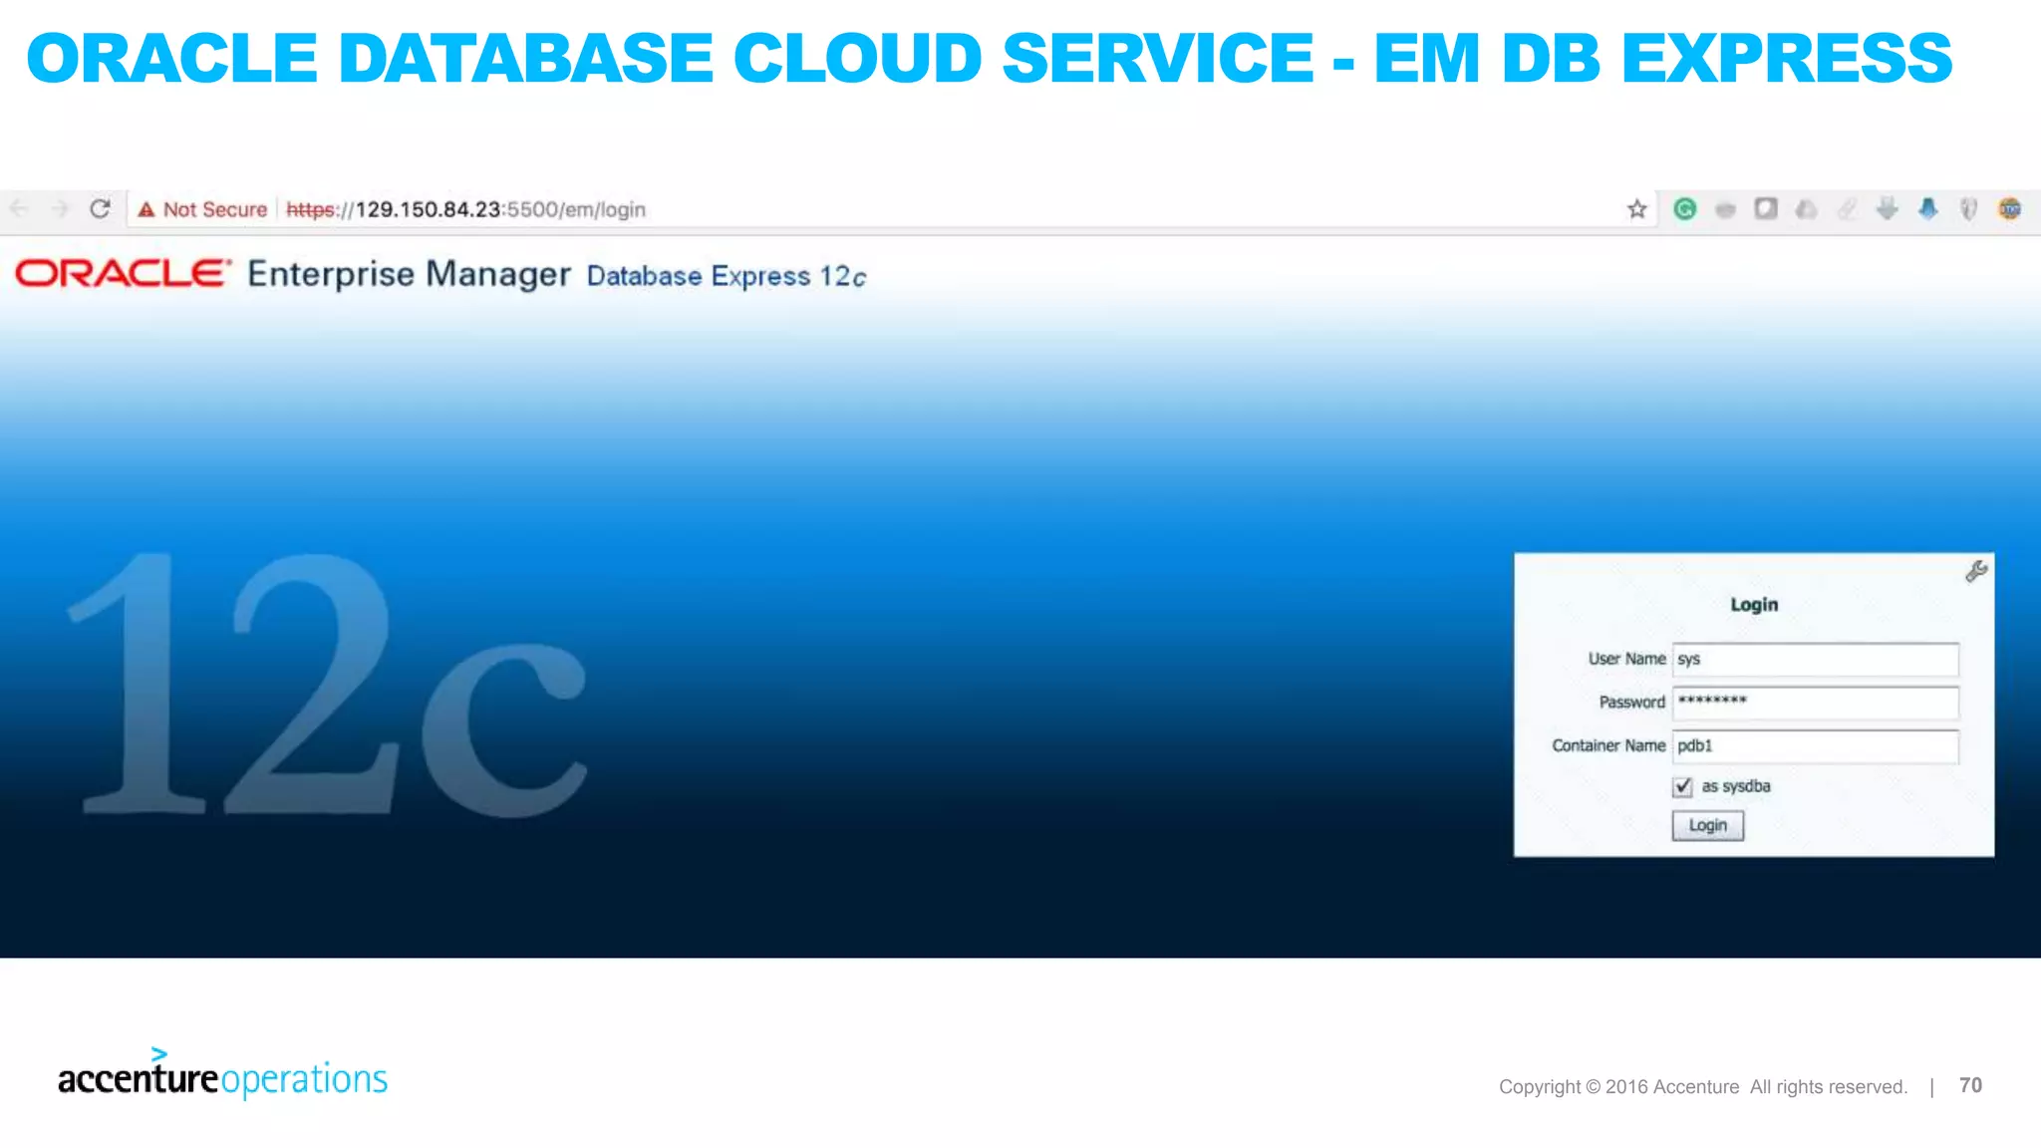Click the Login button

(1708, 826)
